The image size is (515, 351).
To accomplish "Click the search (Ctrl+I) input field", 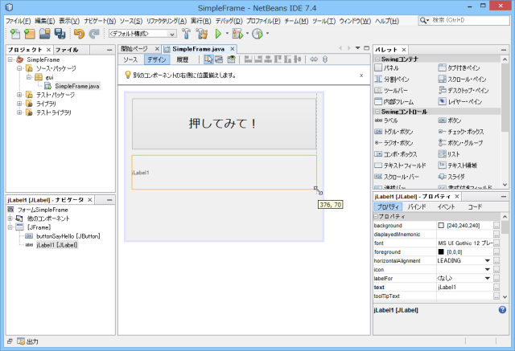I will point(463,20).
